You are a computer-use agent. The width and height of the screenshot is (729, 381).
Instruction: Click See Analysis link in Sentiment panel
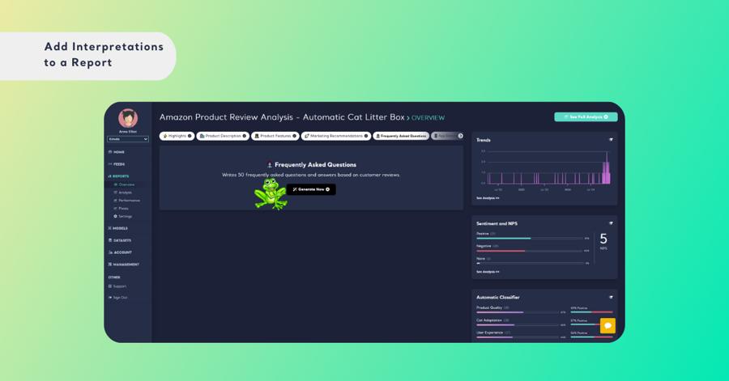pos(488,272)
